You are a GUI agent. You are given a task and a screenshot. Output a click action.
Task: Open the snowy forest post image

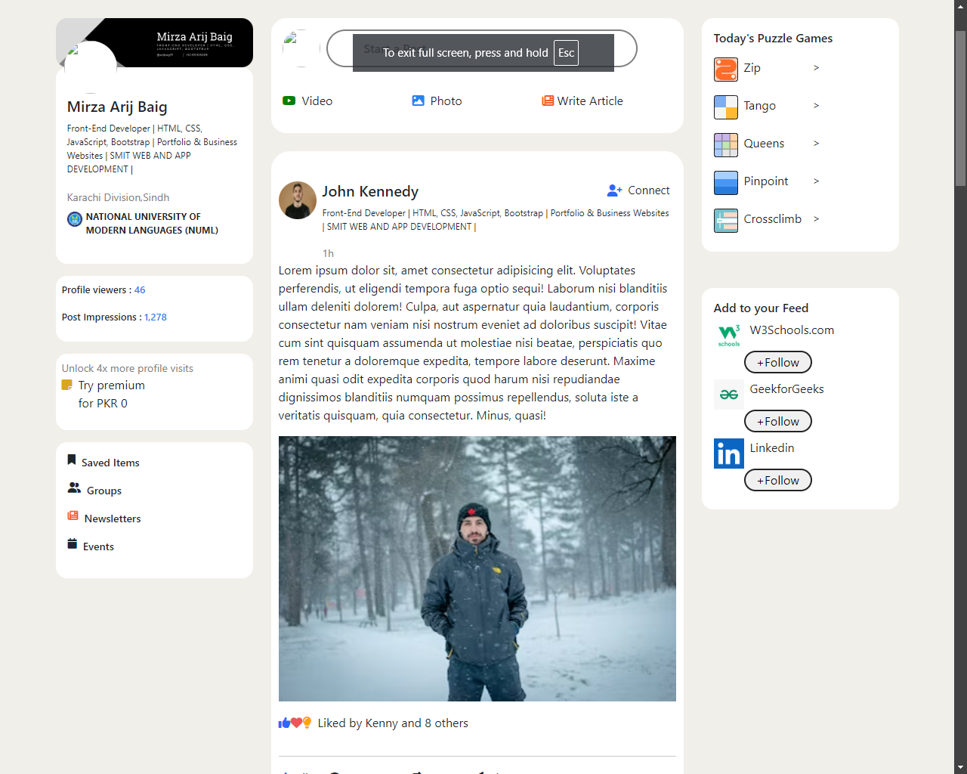477,568
